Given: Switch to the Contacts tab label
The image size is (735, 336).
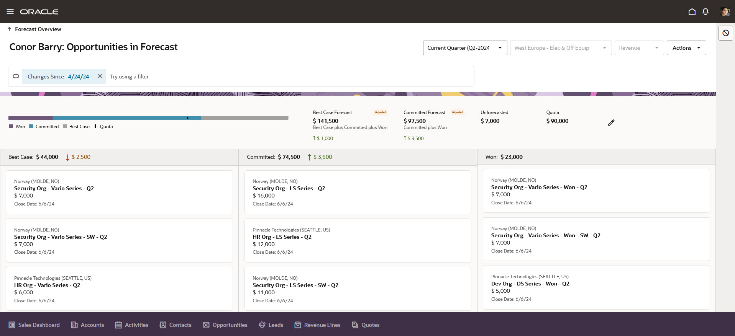Looking at the screenshot, I should 180,325.
